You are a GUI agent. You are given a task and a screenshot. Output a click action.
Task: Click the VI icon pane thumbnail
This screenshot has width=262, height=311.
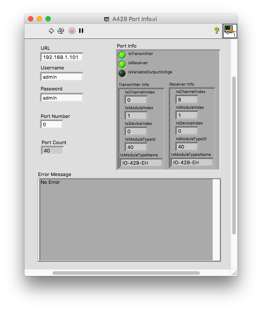(x=230, y=31)
